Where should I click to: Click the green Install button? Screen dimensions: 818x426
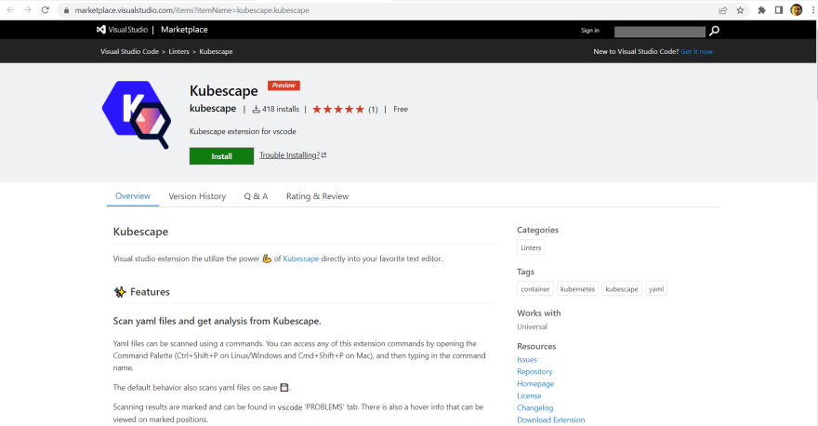click(222, 156)
